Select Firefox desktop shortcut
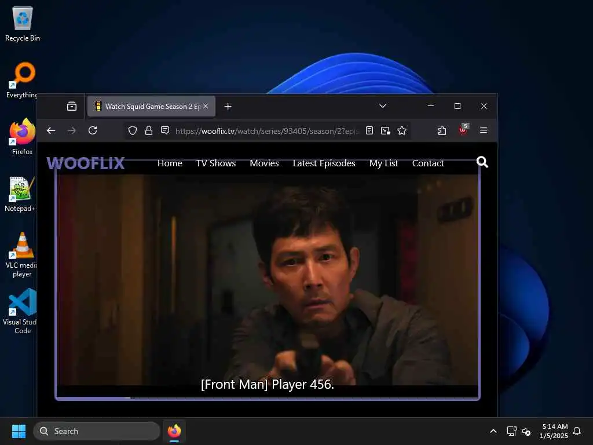 [x=23, y=137]
